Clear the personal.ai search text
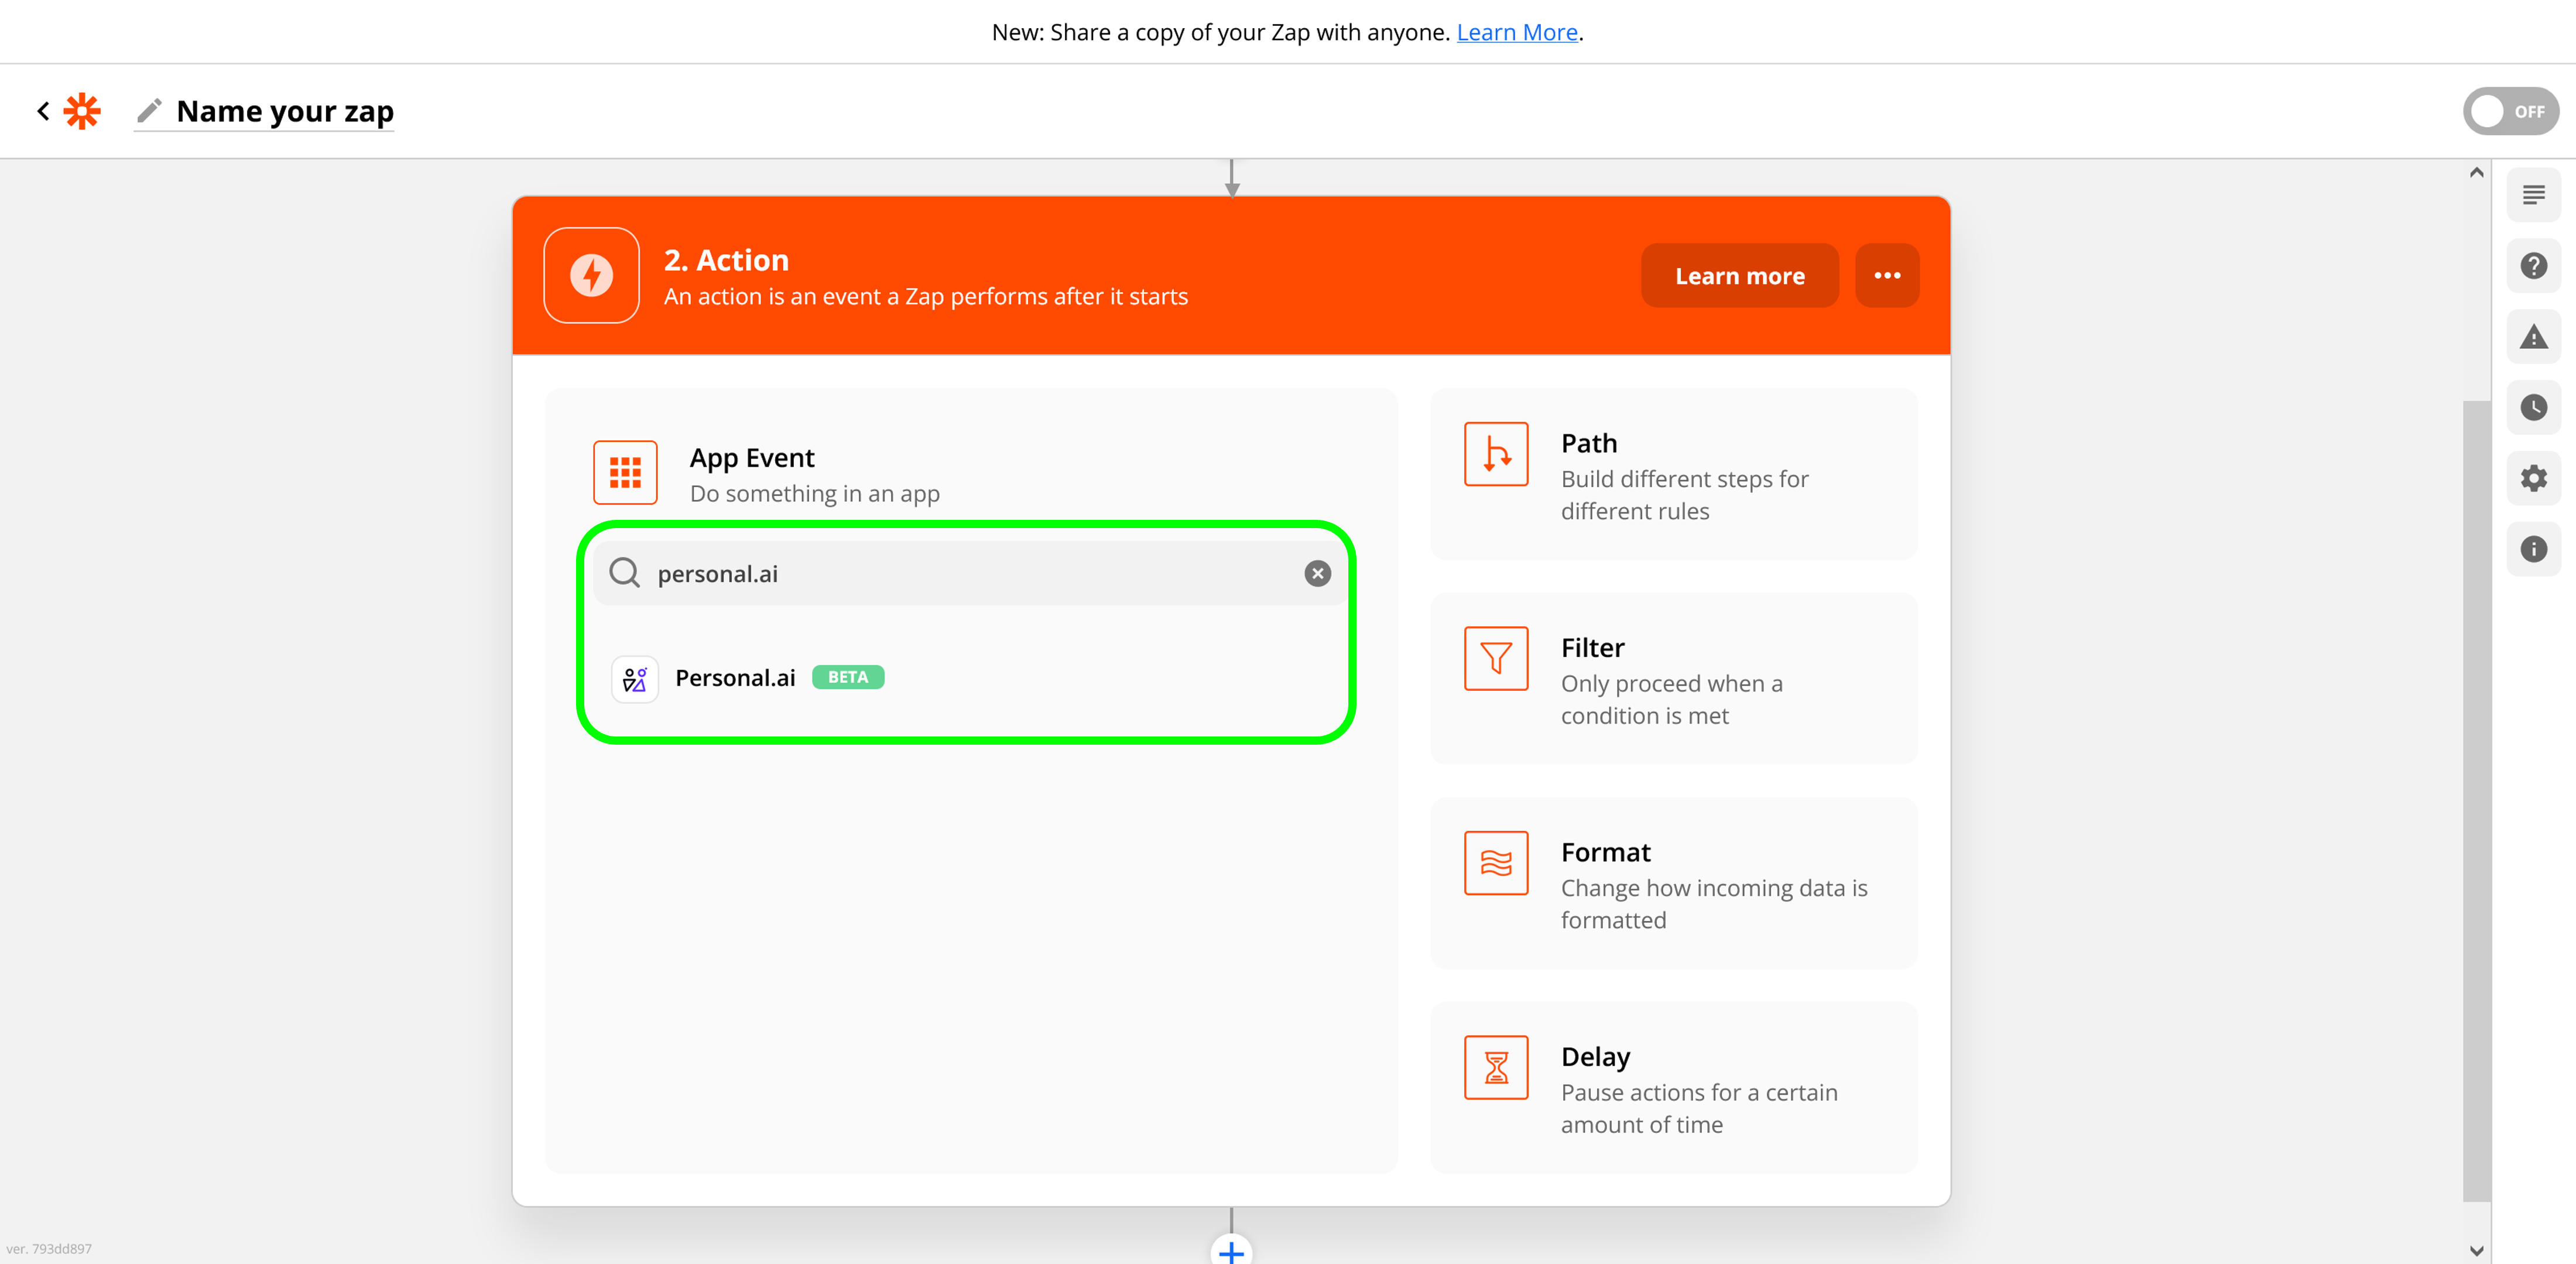Image resolution: width=2576 pixels, height=1264 pixels. (1317, 573)
